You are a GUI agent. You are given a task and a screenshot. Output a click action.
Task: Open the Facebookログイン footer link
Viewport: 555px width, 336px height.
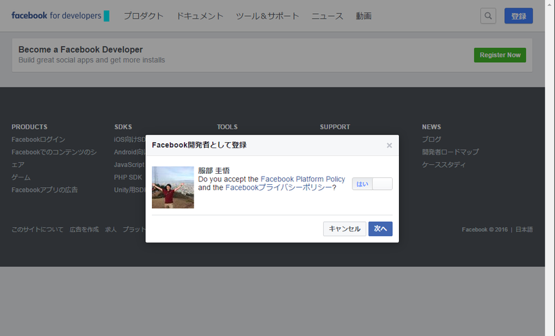(x=38, y=139)
